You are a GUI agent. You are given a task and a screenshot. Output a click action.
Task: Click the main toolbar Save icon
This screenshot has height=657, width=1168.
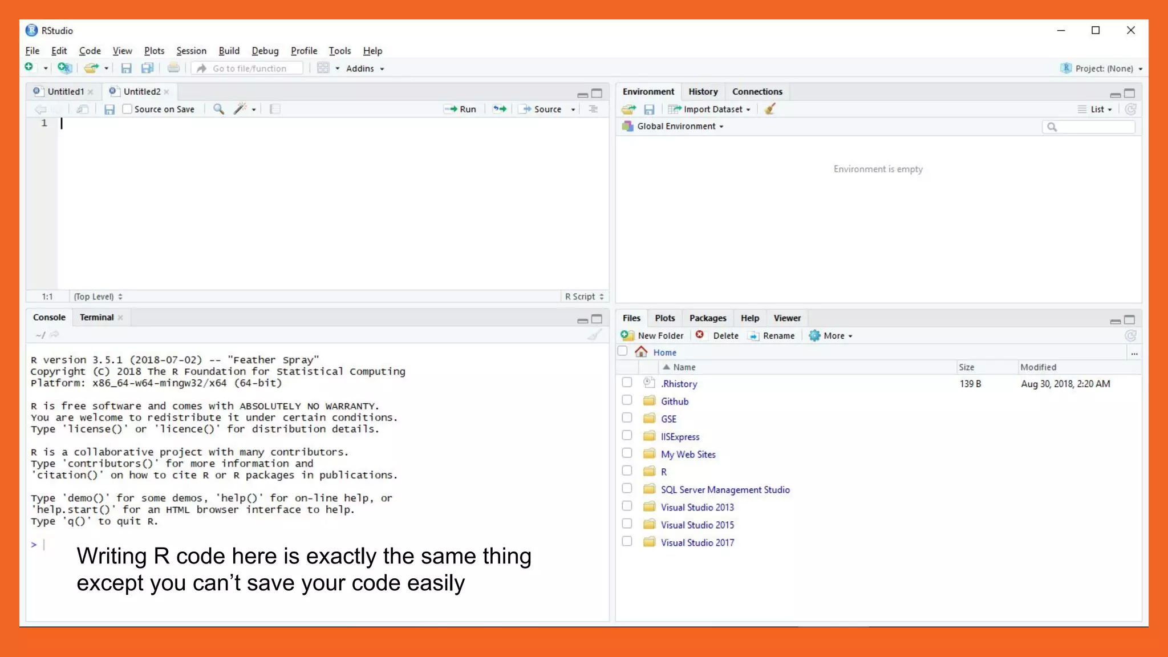[126, 68]
